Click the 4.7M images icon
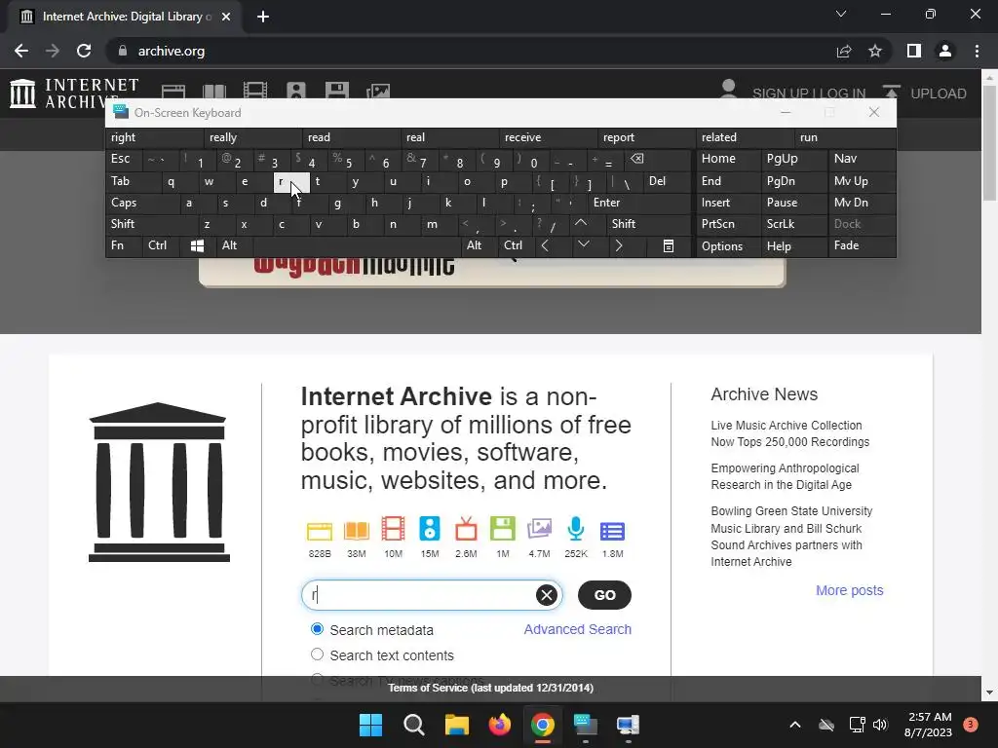The height and width of the screenshot is (748, 998). coord(539,529)
